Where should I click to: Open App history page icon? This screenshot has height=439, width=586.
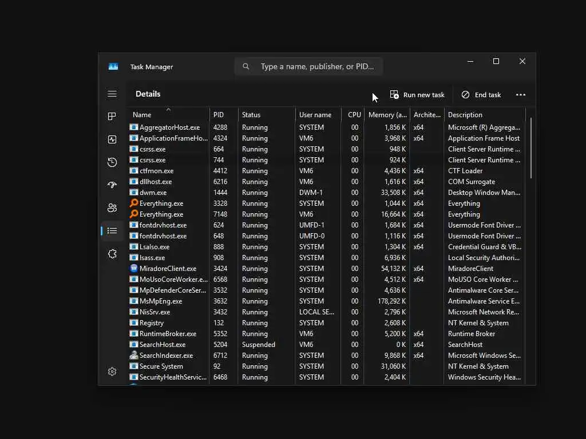click(112, 162)
